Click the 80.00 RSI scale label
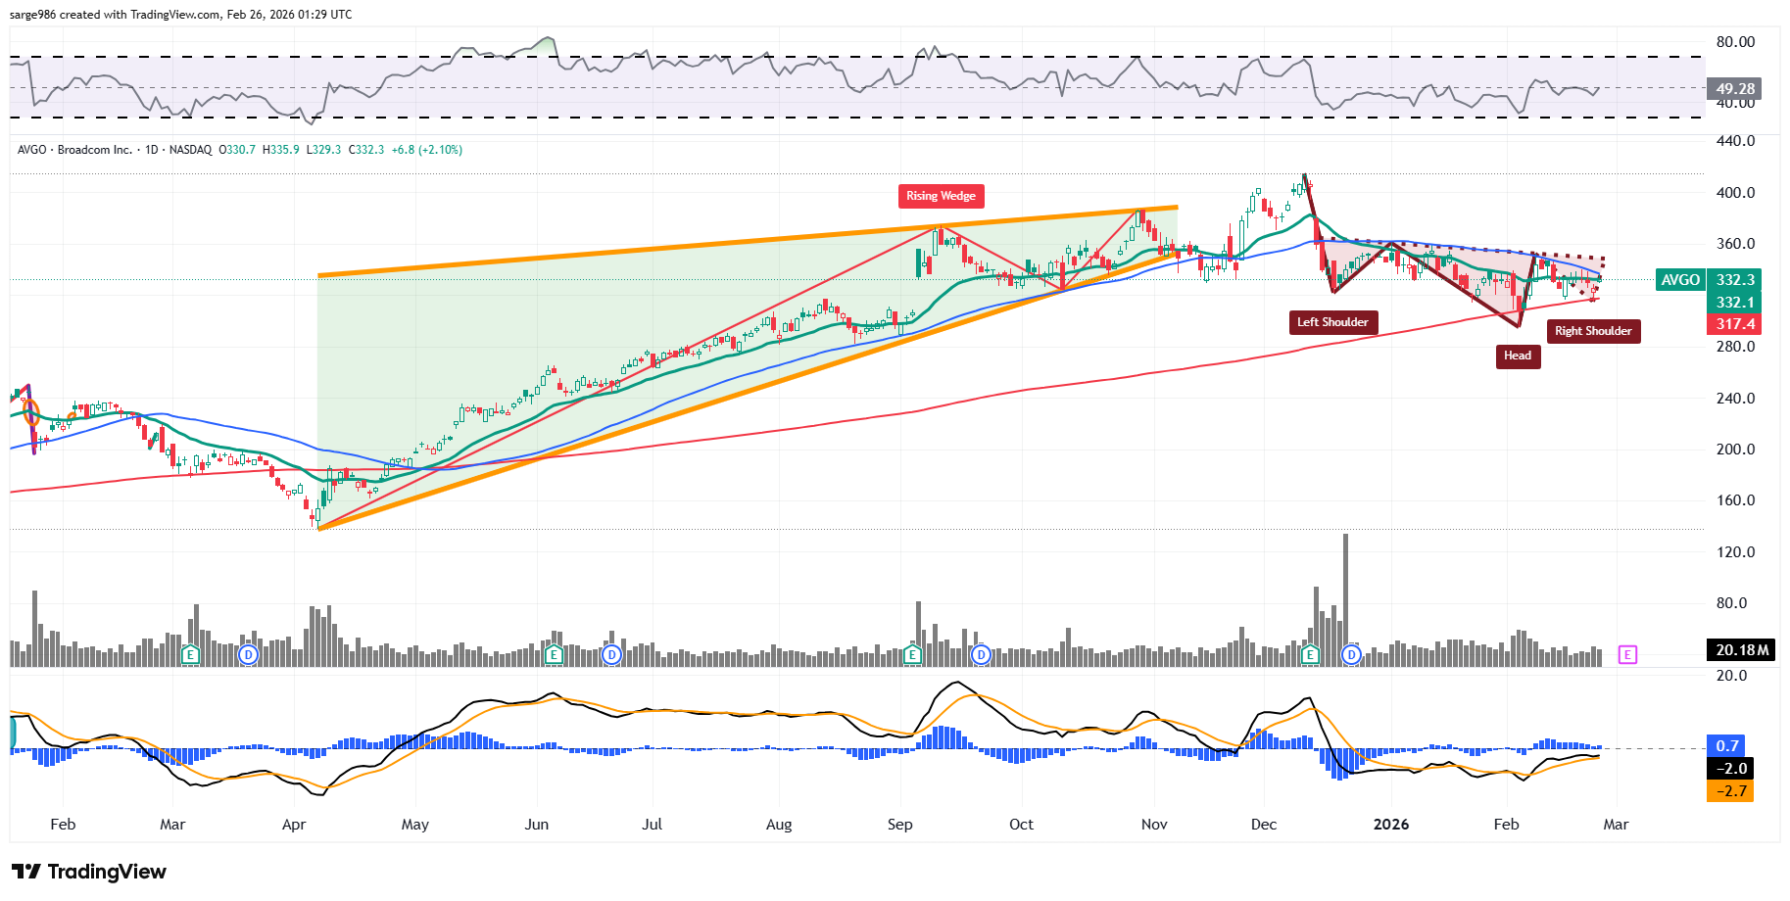 click(x=1736, y=42)
